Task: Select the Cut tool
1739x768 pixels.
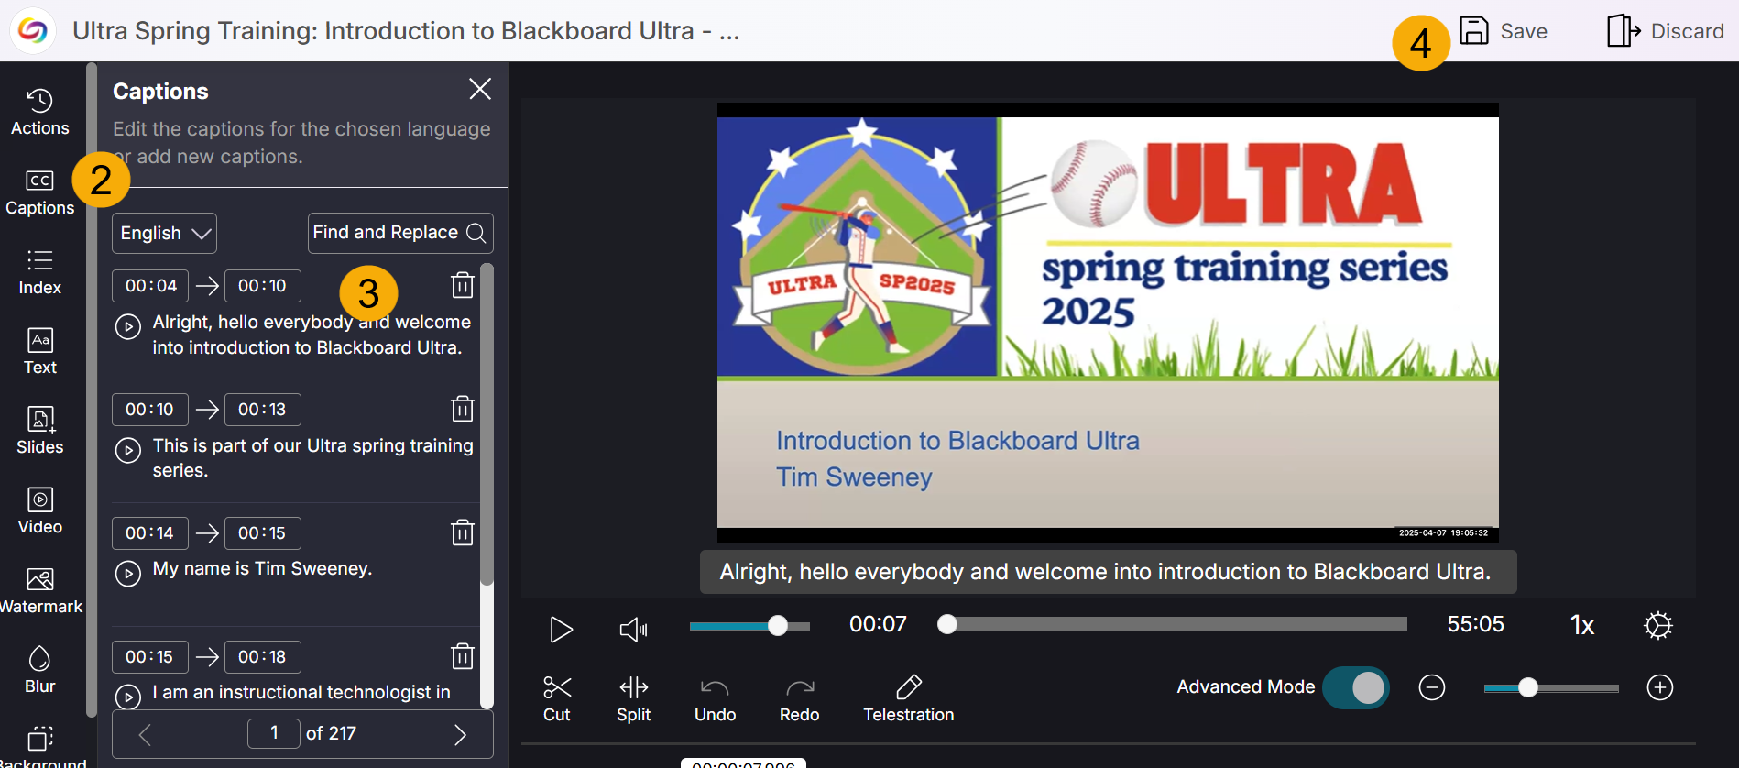Action: (557, 699)
